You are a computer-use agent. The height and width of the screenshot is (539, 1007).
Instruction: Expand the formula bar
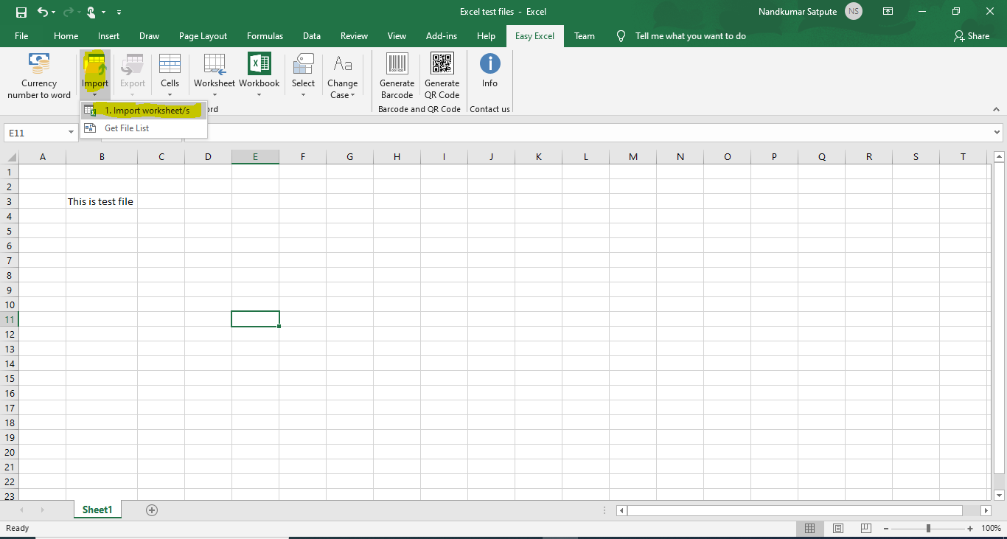(x=997, y=133)
